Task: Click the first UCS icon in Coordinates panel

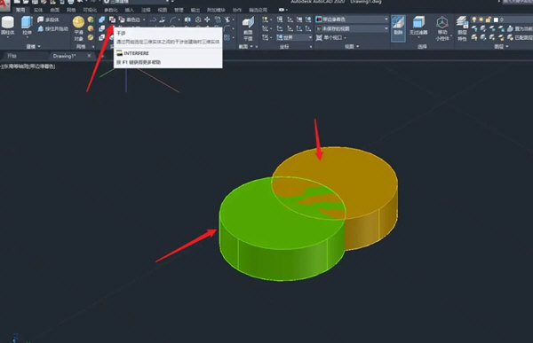Action: (265, 19)
